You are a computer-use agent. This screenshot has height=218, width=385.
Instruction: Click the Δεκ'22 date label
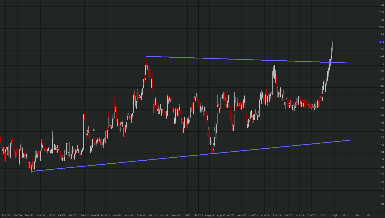312,216
